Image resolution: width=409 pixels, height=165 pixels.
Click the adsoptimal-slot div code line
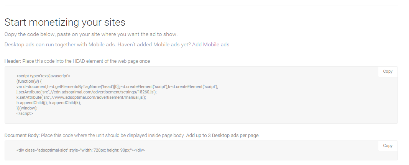(80, 150)
